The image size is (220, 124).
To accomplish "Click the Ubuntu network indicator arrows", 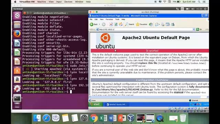I will click(x=177, y=9).
